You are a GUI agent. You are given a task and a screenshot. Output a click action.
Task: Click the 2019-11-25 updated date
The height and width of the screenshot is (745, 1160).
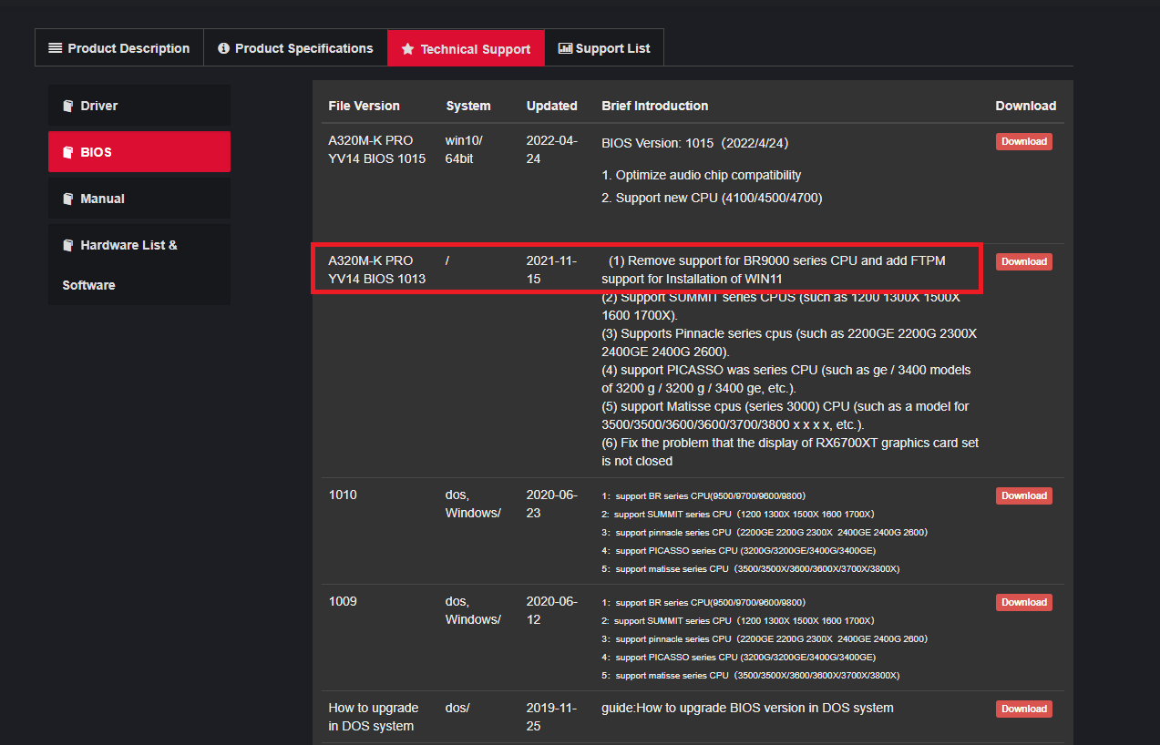[552, 717]
